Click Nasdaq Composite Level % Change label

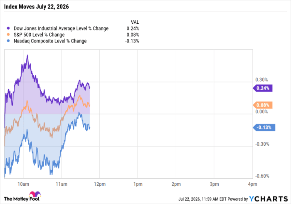(50, 41)
